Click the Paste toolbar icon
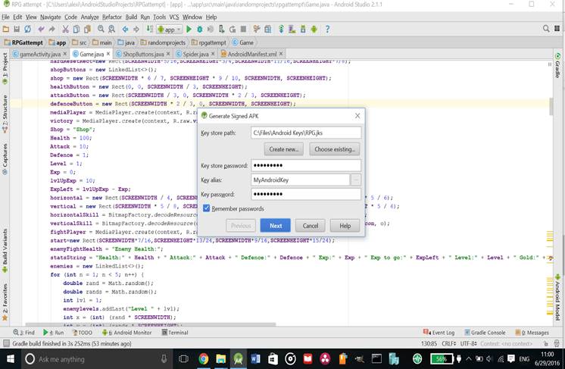Viewport: 565px width, 369px height. tap(87, 30)
